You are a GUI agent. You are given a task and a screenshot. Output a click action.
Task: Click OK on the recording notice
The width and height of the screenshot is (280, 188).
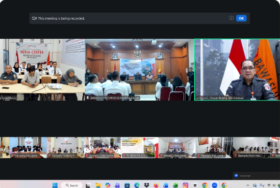click(241, 18)
